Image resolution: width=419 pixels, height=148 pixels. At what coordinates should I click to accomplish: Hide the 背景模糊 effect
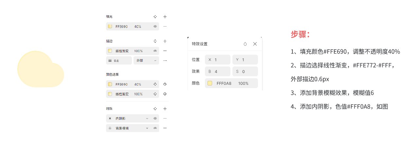click(155, 128)
